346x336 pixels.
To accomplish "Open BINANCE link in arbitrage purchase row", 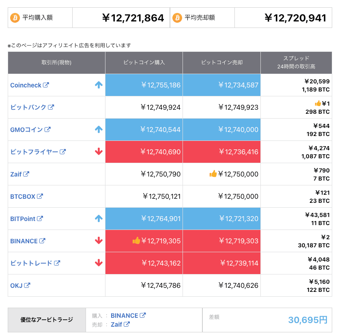I will tap(128, 315).
